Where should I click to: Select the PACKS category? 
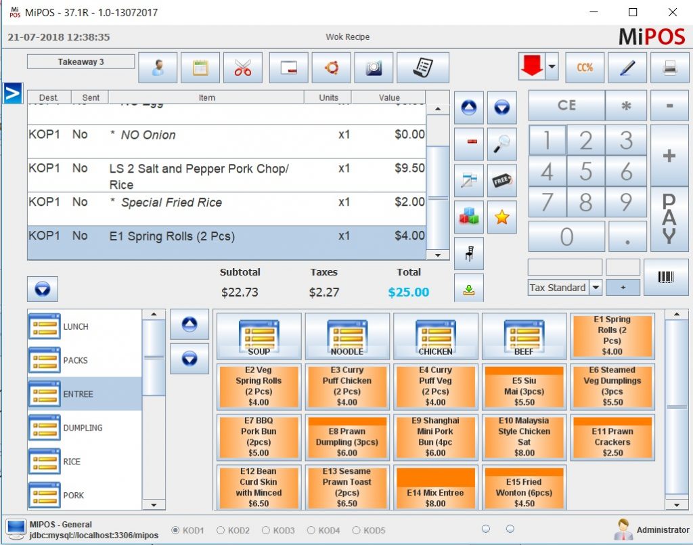tap(85, 360)
